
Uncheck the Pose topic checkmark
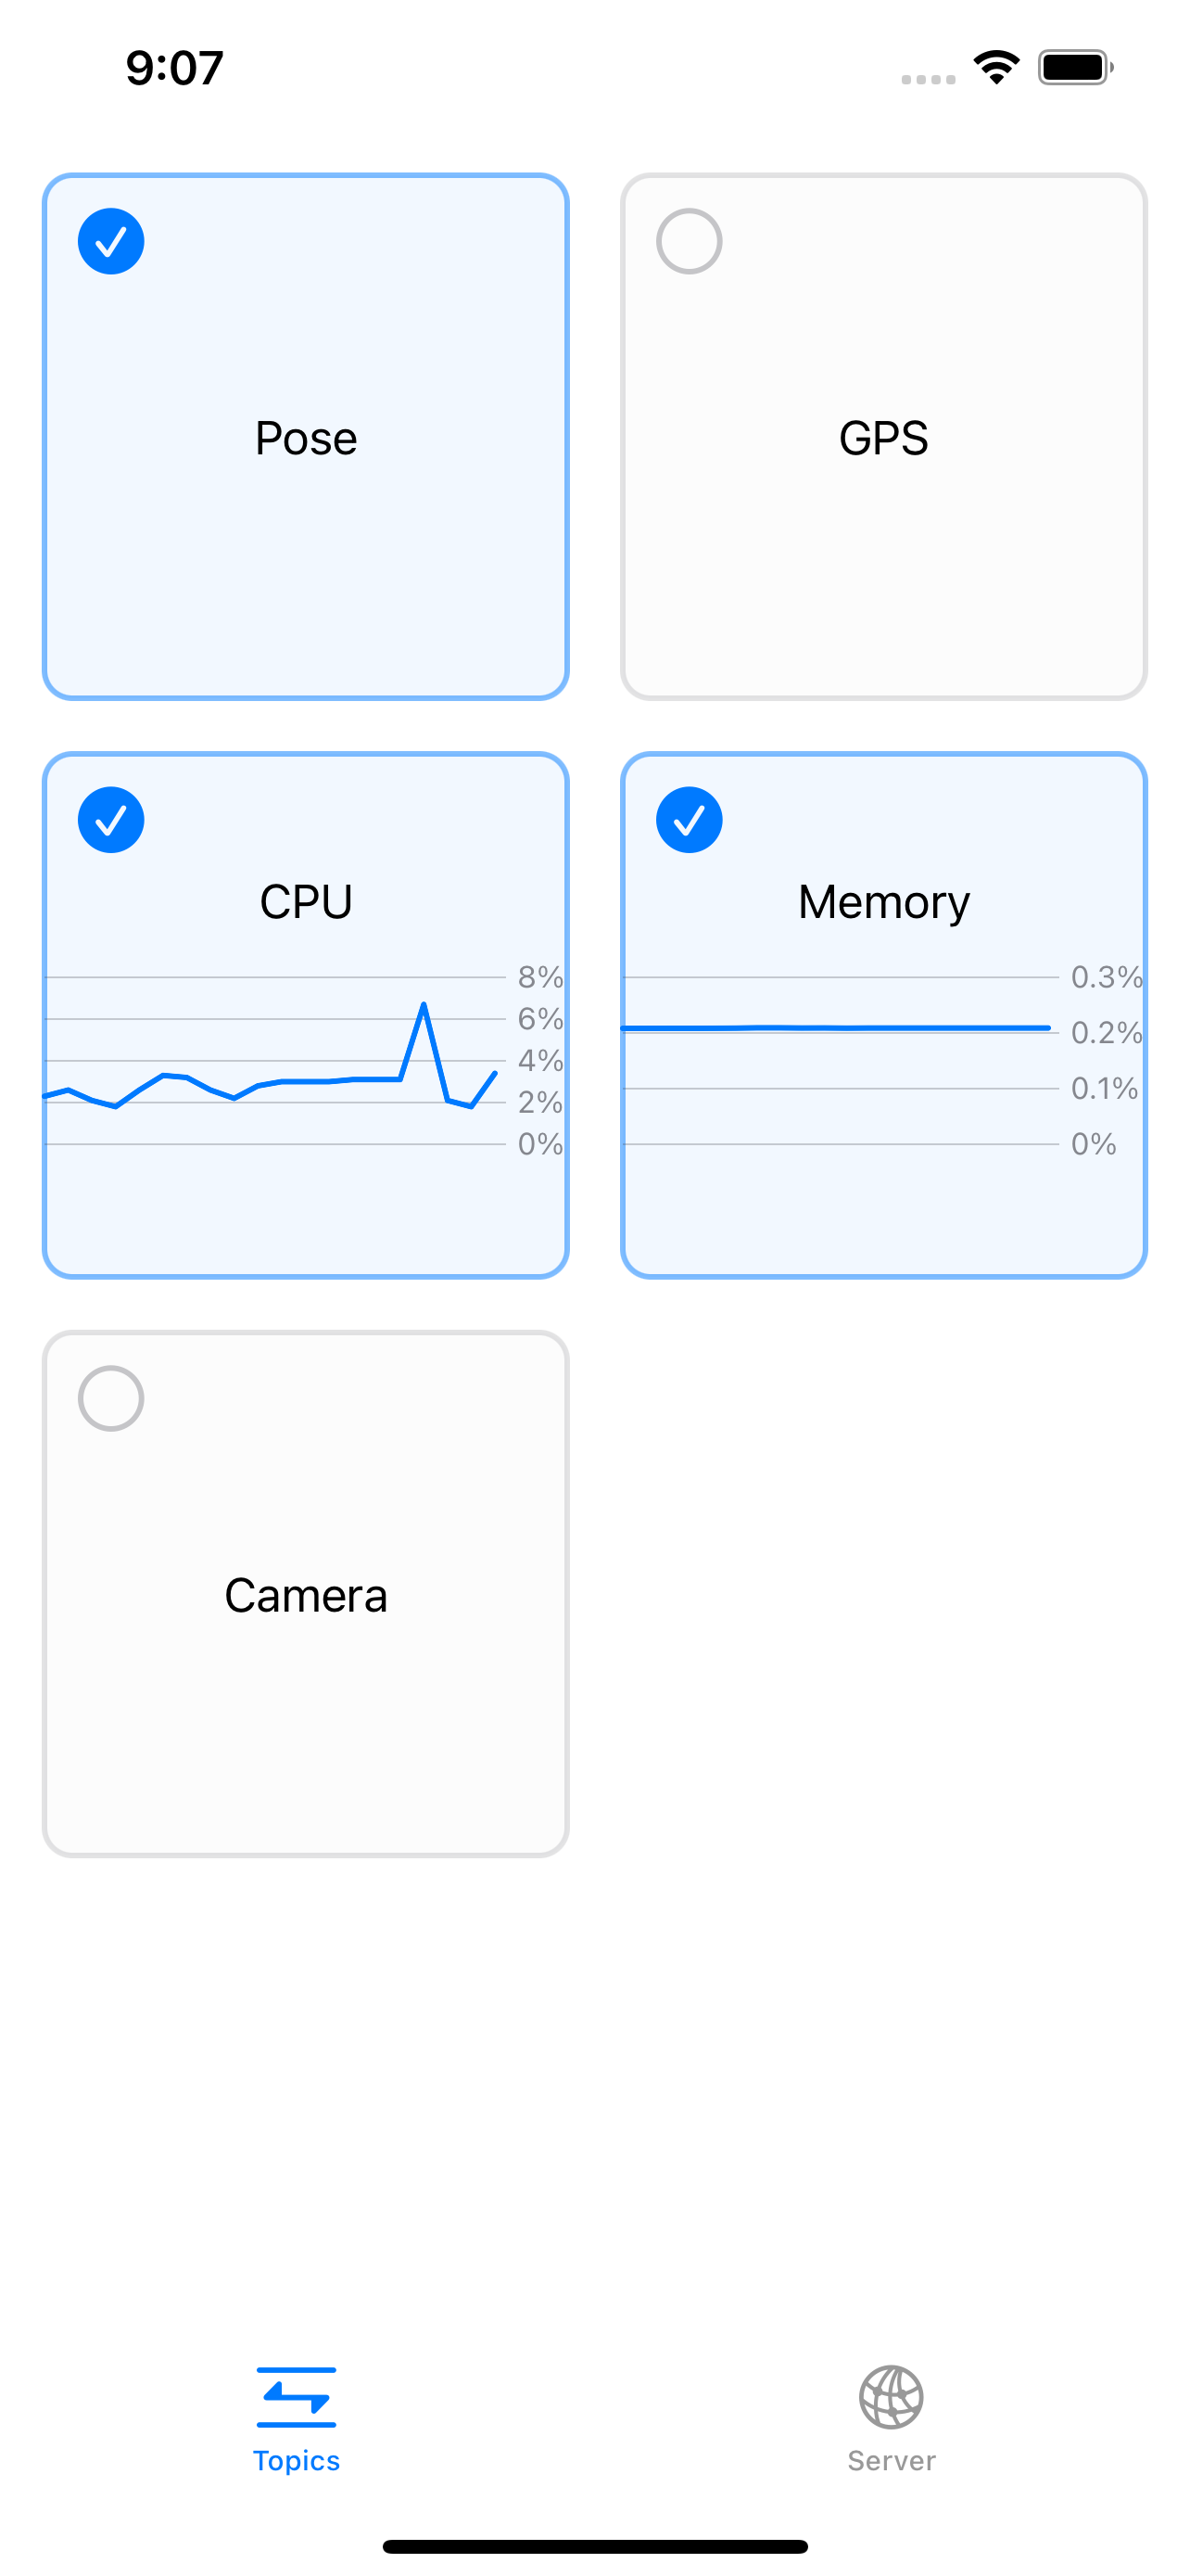[111, 241]
